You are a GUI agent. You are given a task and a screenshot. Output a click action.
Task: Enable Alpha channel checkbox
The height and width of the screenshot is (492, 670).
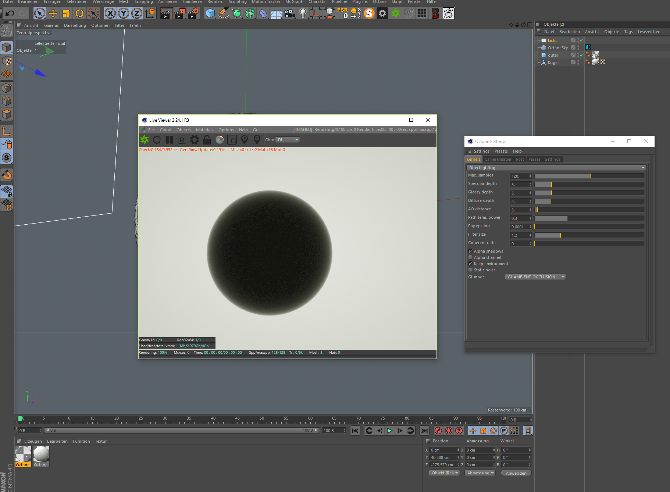(470, 257)
